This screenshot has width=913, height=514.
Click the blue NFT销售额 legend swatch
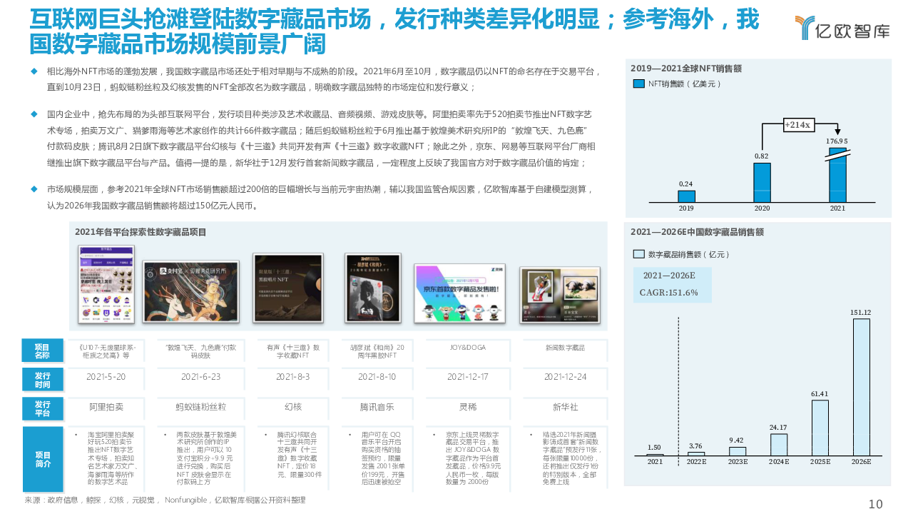click(x=639, y=84)
